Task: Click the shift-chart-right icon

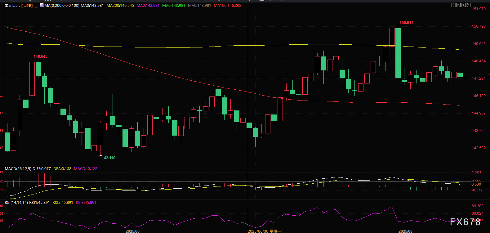Action: [x=468, y=5]
